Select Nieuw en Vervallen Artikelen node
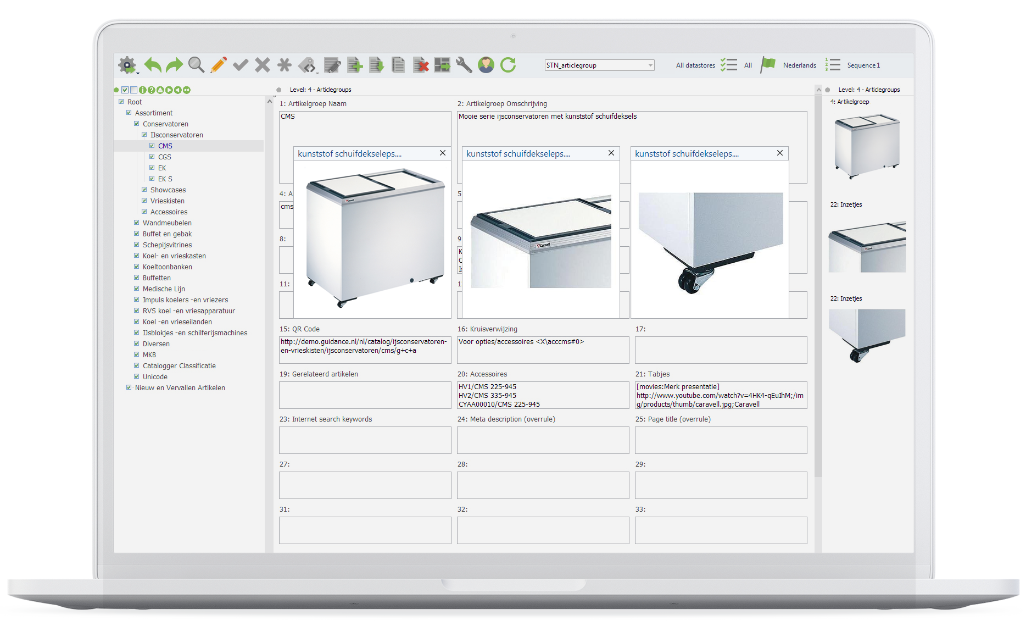Image resolution: width=1026 pixels, height=637 pixels. pyautogui.click(x=180, y=387)
